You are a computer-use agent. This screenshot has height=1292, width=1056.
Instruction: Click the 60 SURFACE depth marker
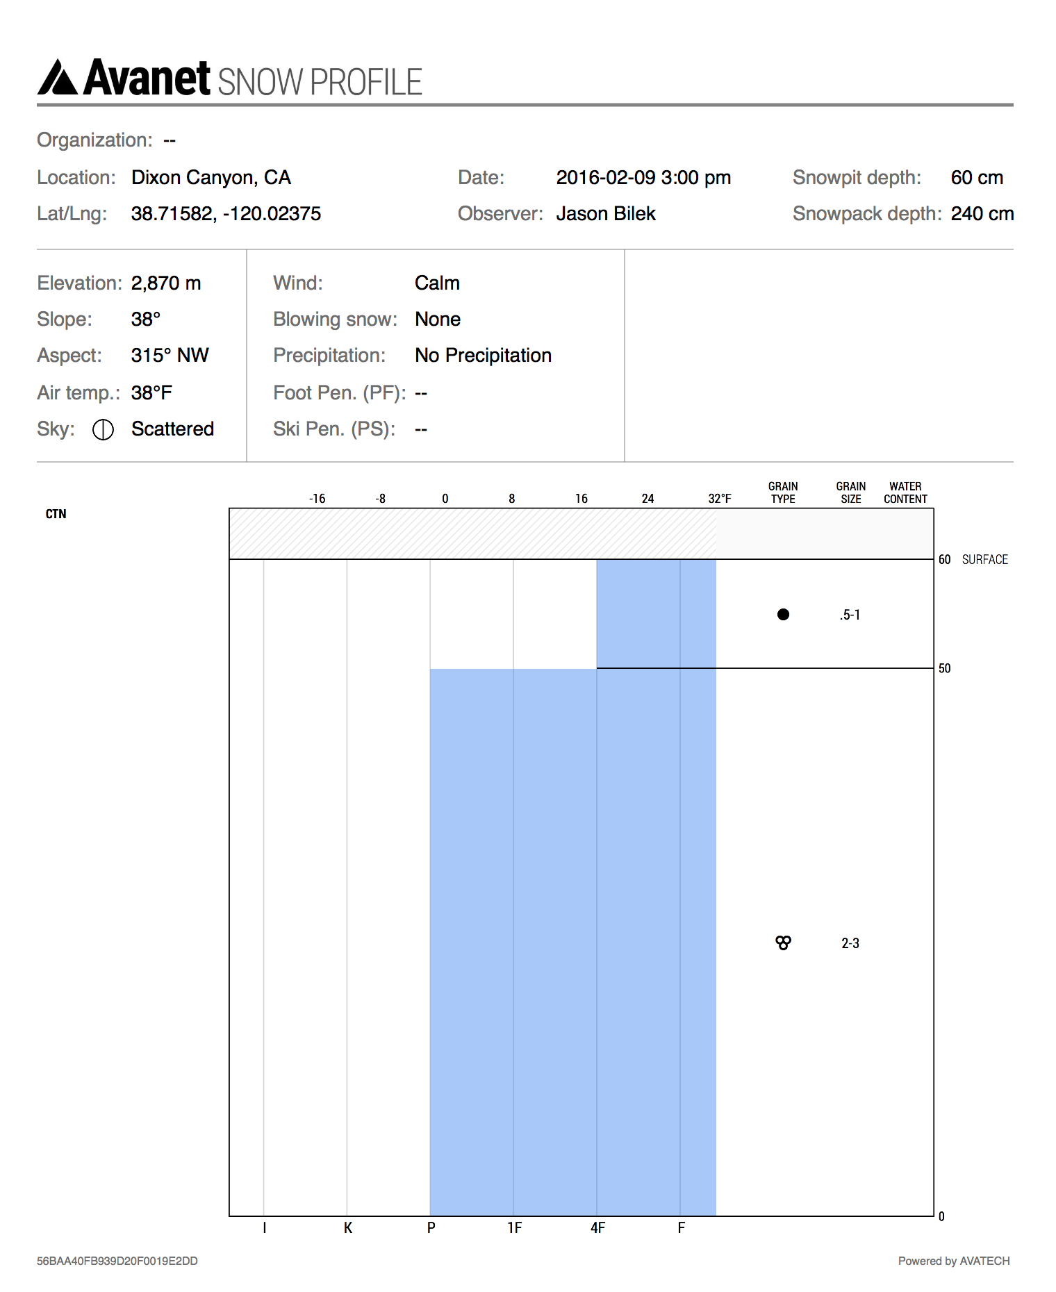coord(973,560)
